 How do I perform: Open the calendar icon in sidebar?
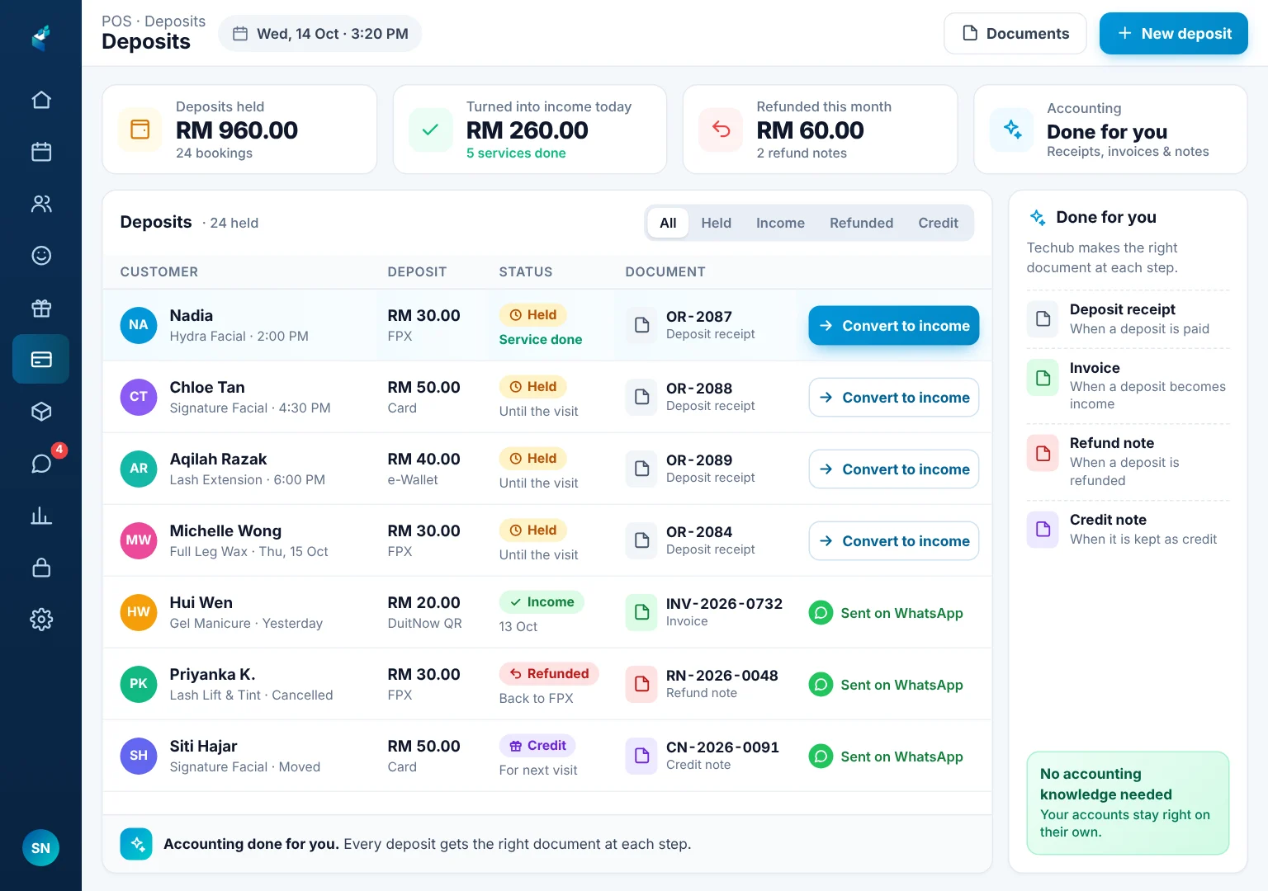click(41, 152)
